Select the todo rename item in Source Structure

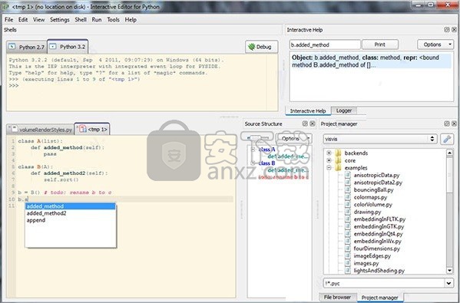[x=283, y=177]
